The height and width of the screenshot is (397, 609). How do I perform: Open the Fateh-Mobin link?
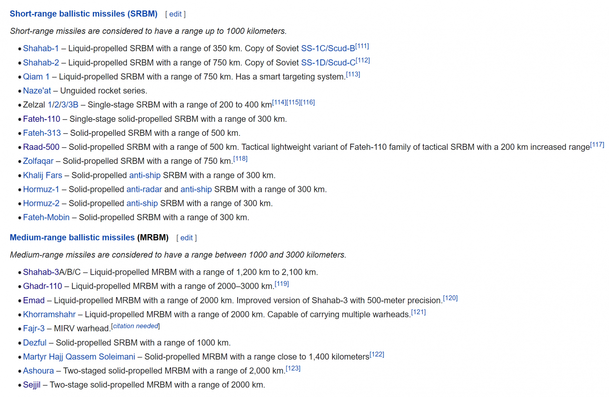click(46, 217)
